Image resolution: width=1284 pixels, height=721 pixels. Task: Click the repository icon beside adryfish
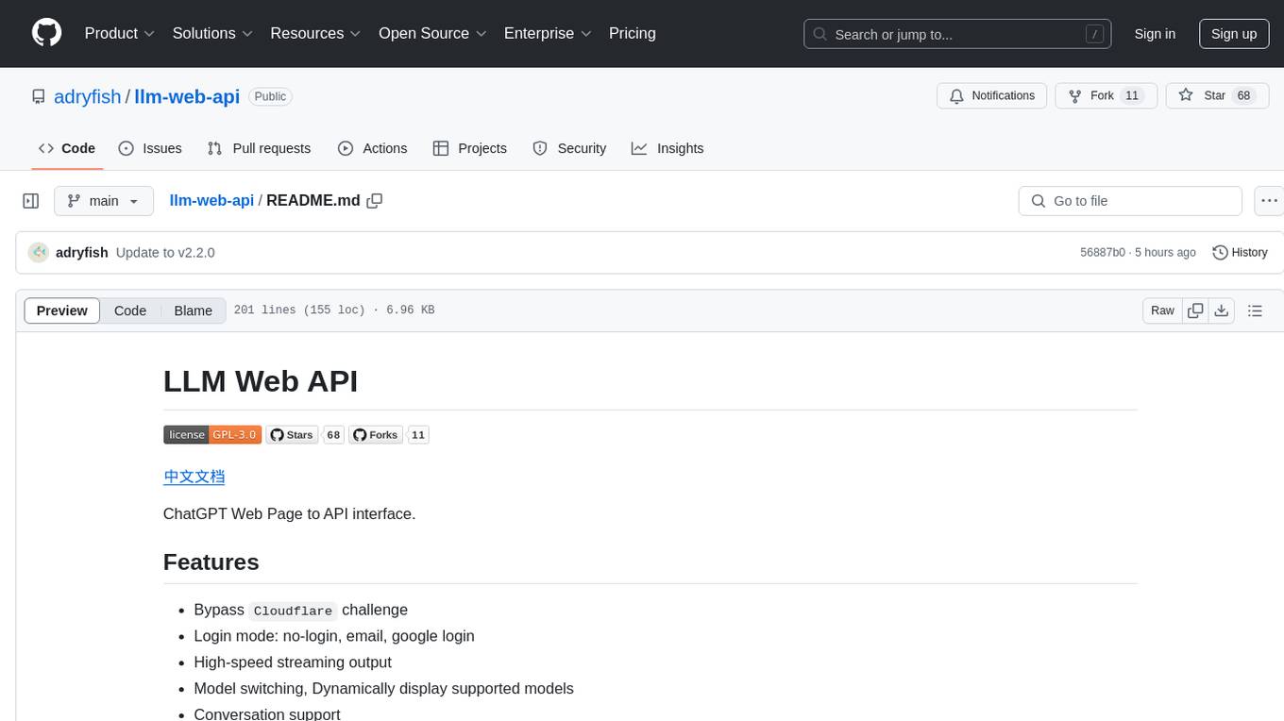pos(39,96)
